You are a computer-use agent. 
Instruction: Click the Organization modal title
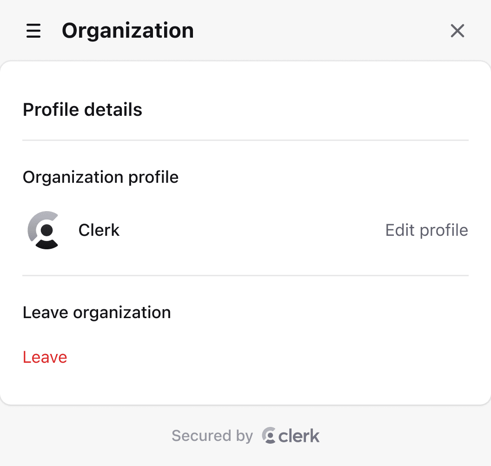click(x=128, y=30)
